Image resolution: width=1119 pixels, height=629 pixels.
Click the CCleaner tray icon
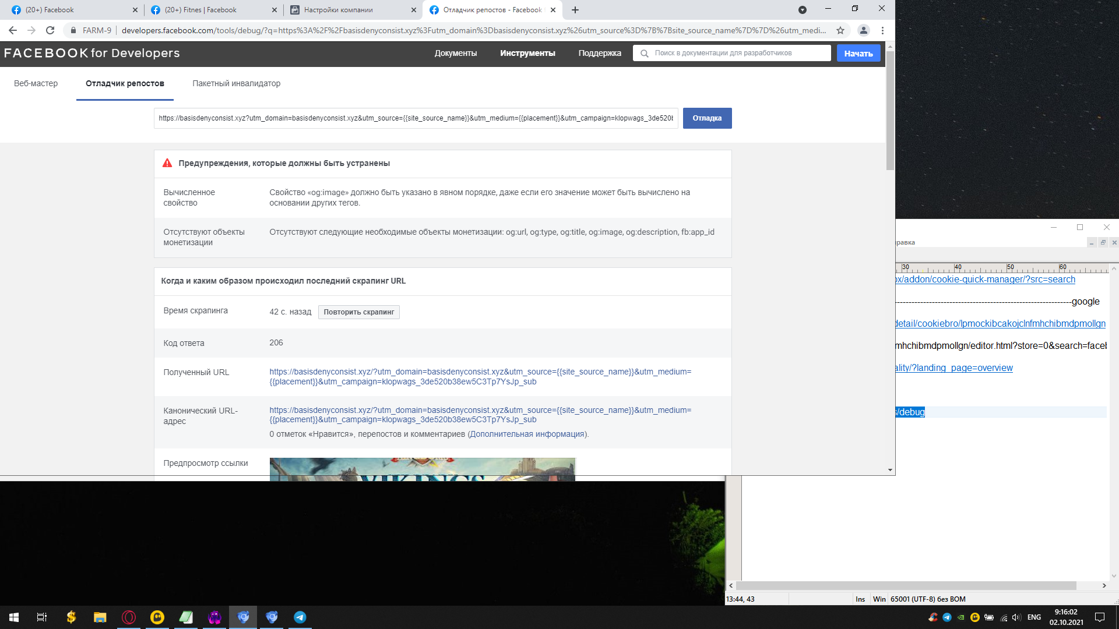point(932,617)
